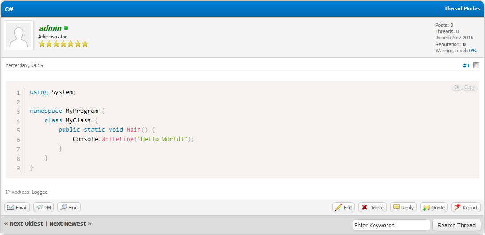The height and width of the screenshot is (235, 485).
Task: Edit the post via pencil icon
Action: [344, 208]
